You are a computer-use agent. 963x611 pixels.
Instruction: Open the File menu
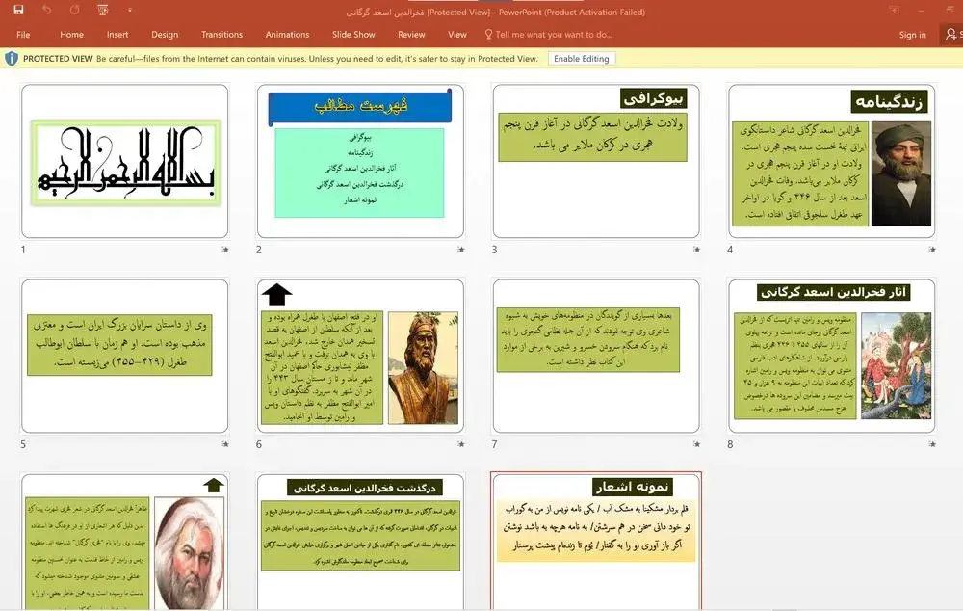pos(22,34)
